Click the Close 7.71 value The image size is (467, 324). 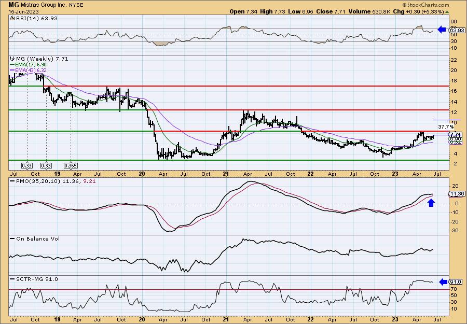pyautogui.click(x=331, y=11)
